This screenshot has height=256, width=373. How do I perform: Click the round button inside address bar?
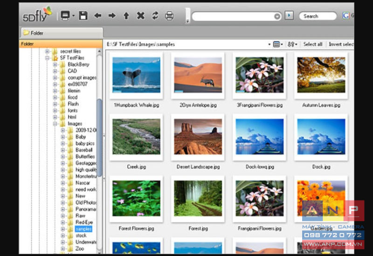tap(277, 16)
